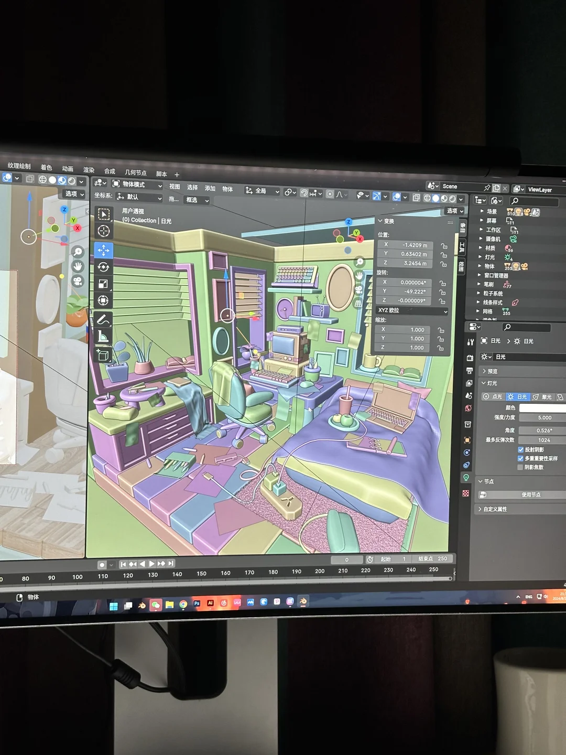566x755 pixels.
Task: Set light type to 聚光
Action: coord(542,397)
